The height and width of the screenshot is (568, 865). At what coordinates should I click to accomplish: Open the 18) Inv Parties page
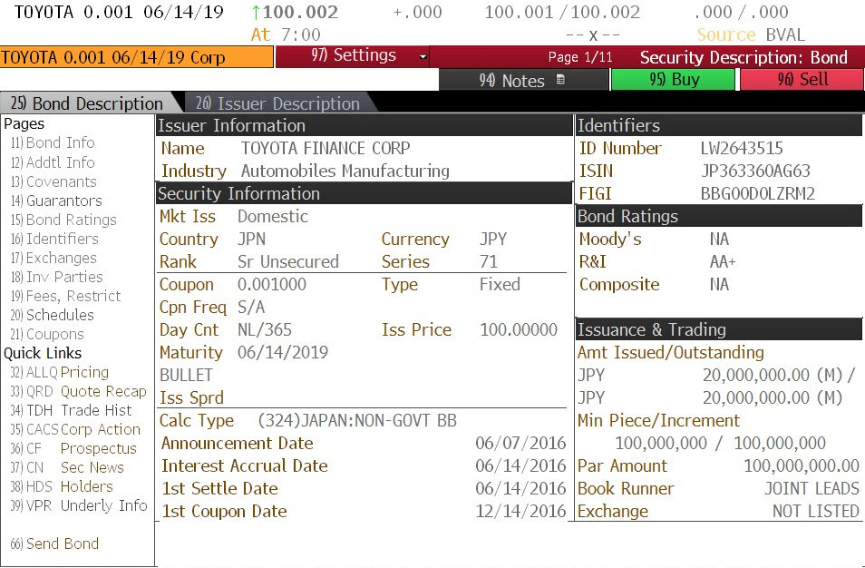pos(56,277)
